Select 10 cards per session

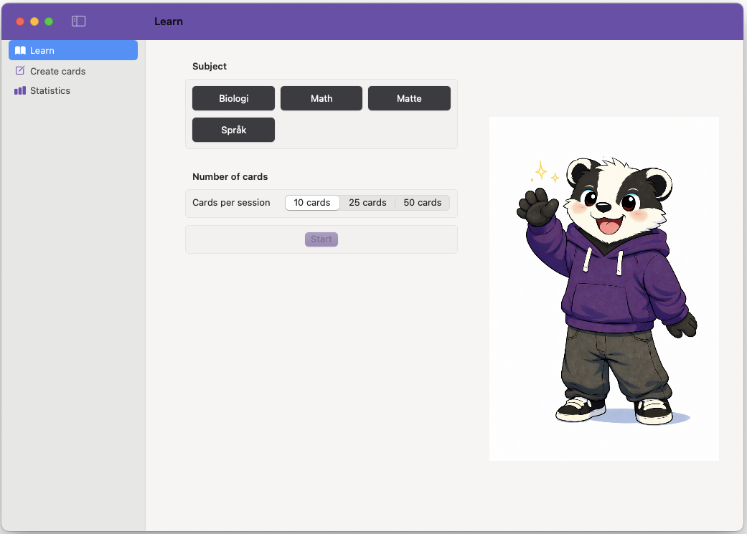tap(312, 203)
